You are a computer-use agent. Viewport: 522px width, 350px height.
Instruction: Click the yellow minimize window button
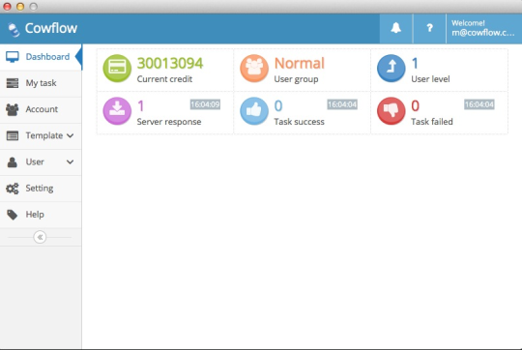20,7
